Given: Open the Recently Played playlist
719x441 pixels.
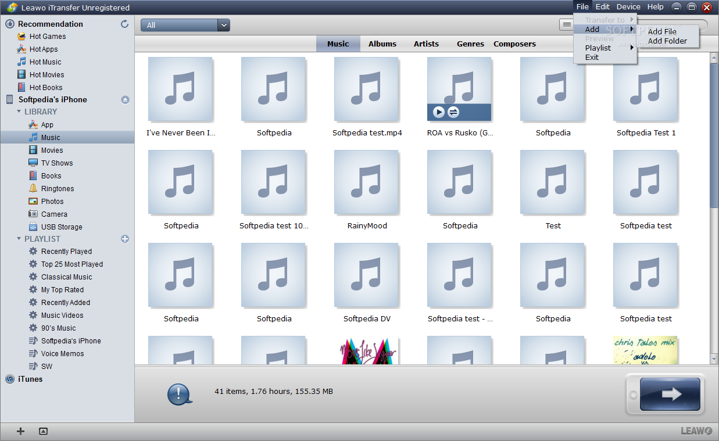Looking at the screenshot, I should (66, 252).
